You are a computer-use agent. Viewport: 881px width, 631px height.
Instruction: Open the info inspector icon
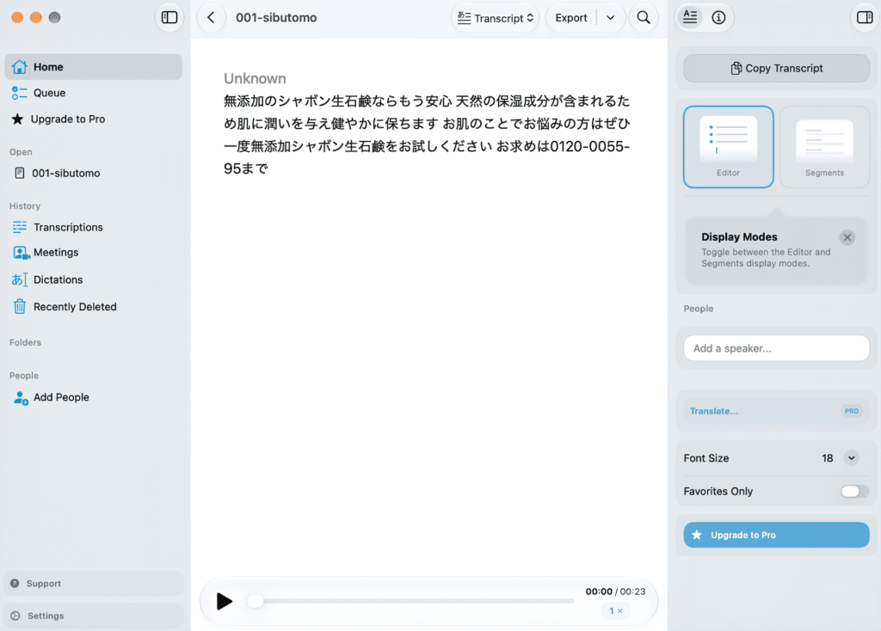pyautogui.click(x=718, y=17)
